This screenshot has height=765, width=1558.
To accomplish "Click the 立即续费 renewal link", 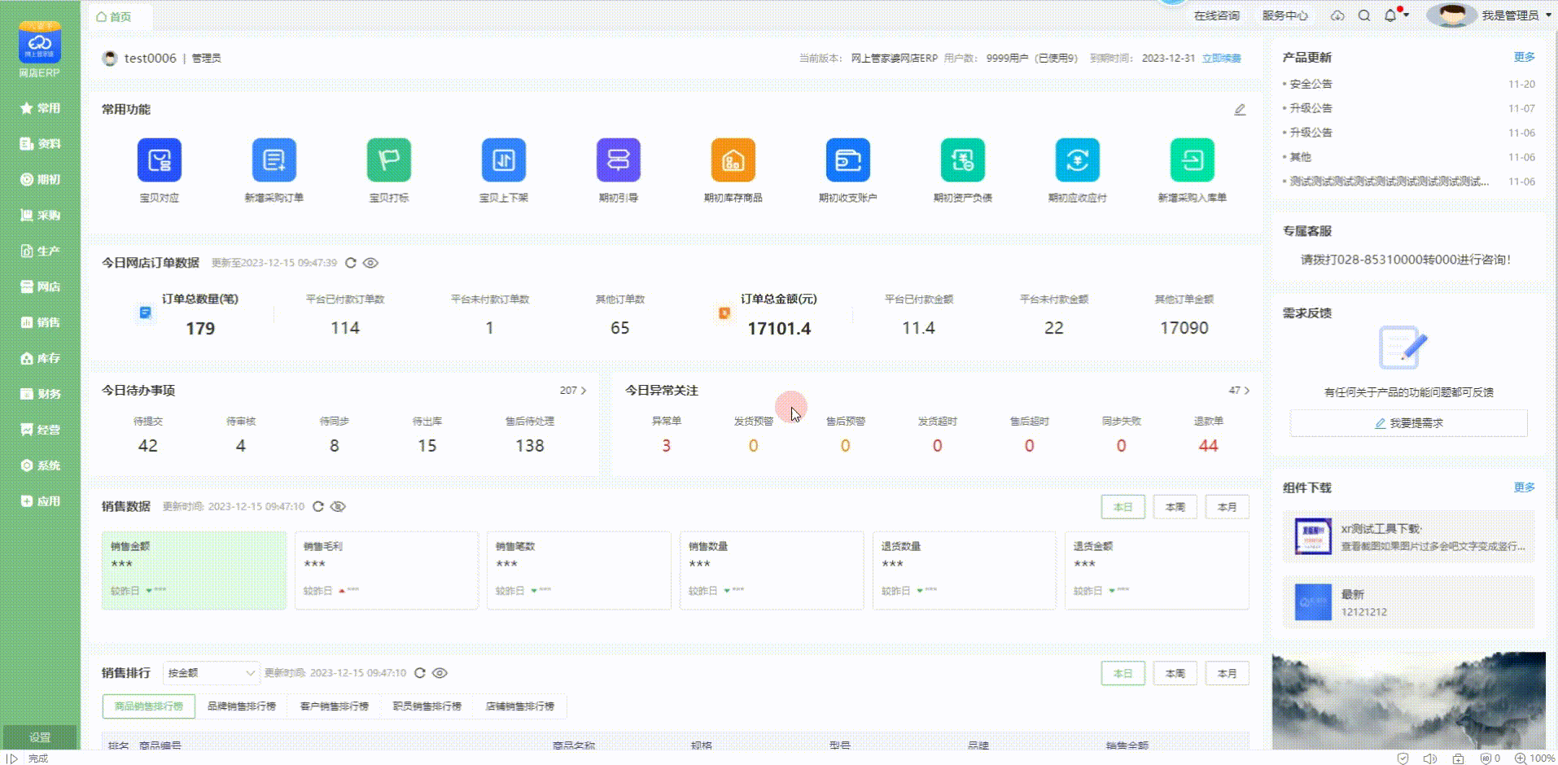I will point(1221,59).
